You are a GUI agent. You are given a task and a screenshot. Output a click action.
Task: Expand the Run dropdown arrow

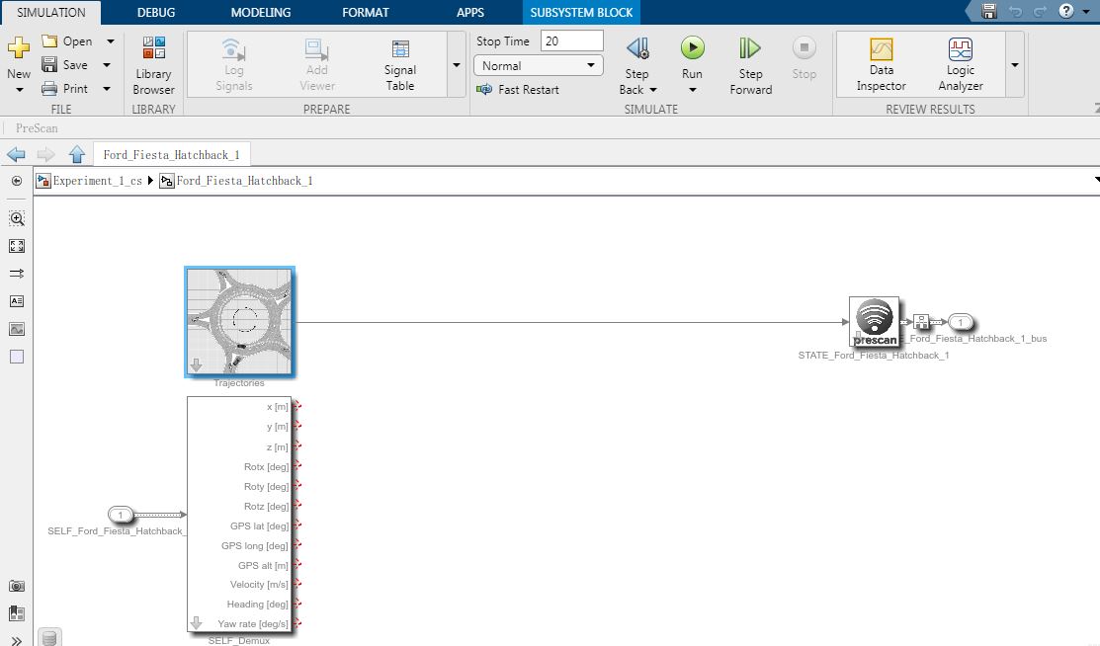693,90
